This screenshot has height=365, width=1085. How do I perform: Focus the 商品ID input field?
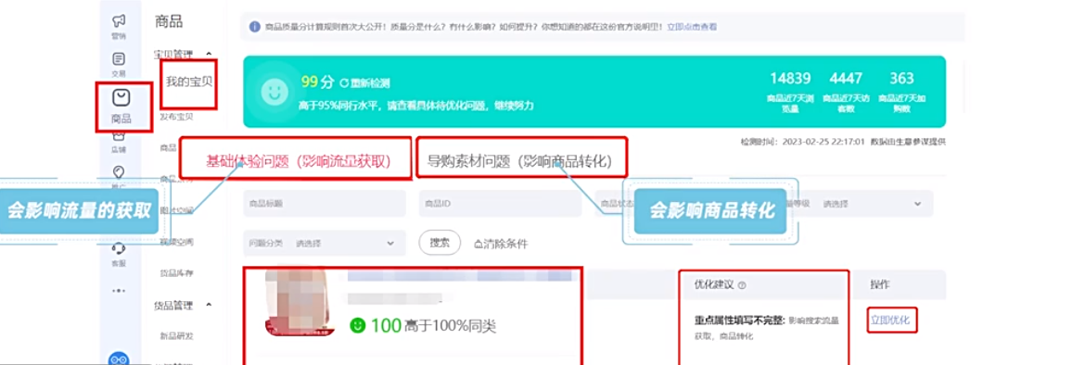tap(500, 204)
